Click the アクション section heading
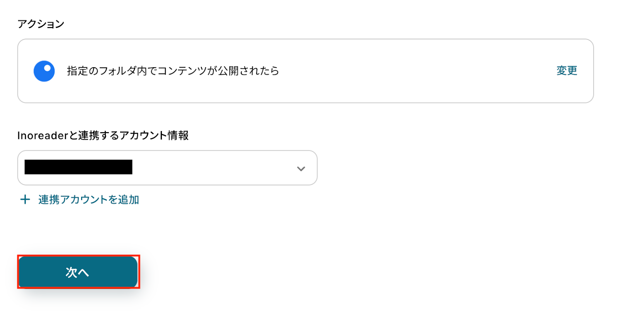618x319 pixels. pos(41,24)
